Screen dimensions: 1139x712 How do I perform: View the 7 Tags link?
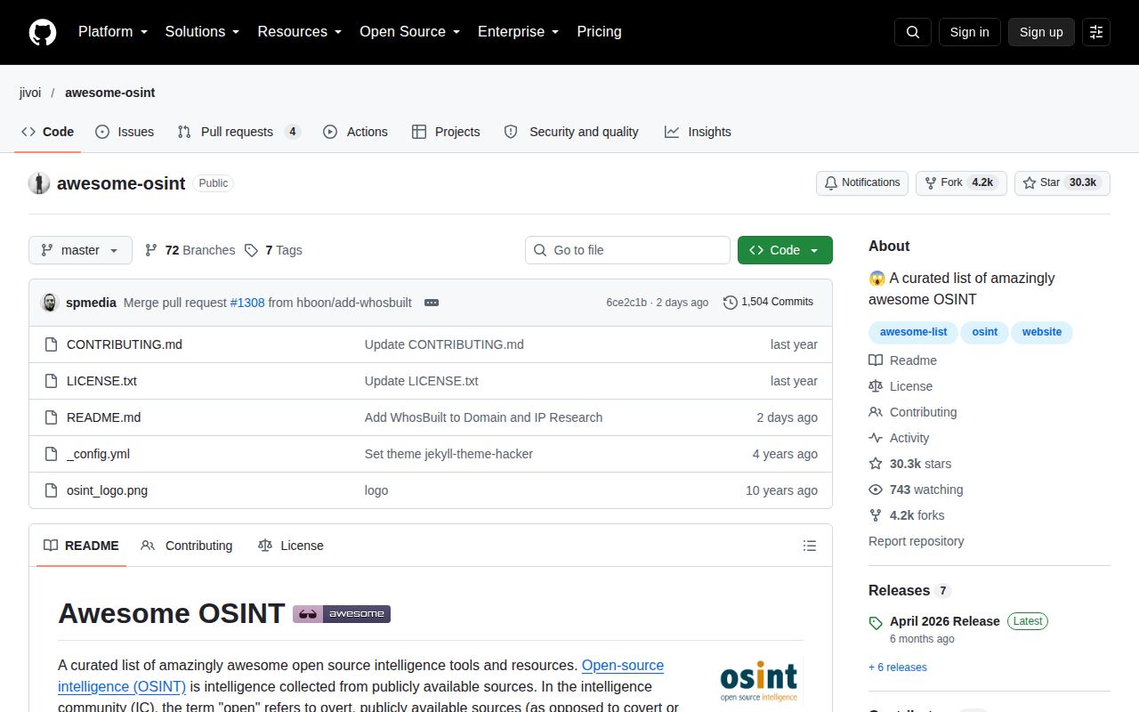pos(274,250)
